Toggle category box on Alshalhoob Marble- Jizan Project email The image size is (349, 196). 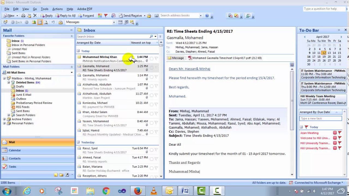point(151,95)
